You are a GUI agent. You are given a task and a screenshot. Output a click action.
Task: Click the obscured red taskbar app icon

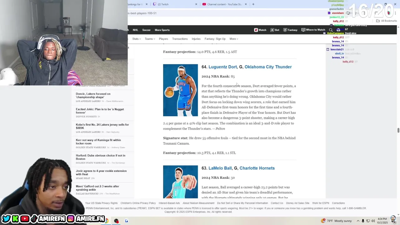click(x=116, y=221)
